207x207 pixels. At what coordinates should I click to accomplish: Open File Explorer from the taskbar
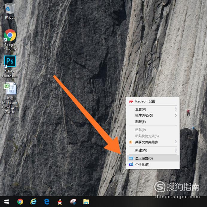(x=86, y=202)
